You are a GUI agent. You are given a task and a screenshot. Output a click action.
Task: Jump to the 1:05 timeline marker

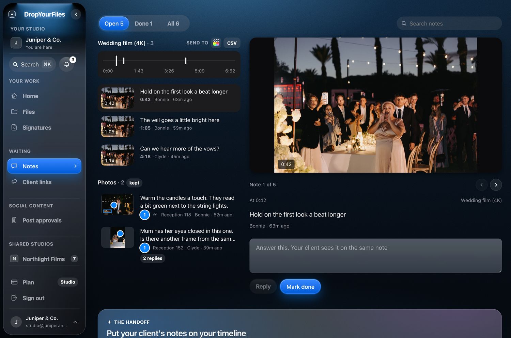pyautogui.click(x=124, y=61)
